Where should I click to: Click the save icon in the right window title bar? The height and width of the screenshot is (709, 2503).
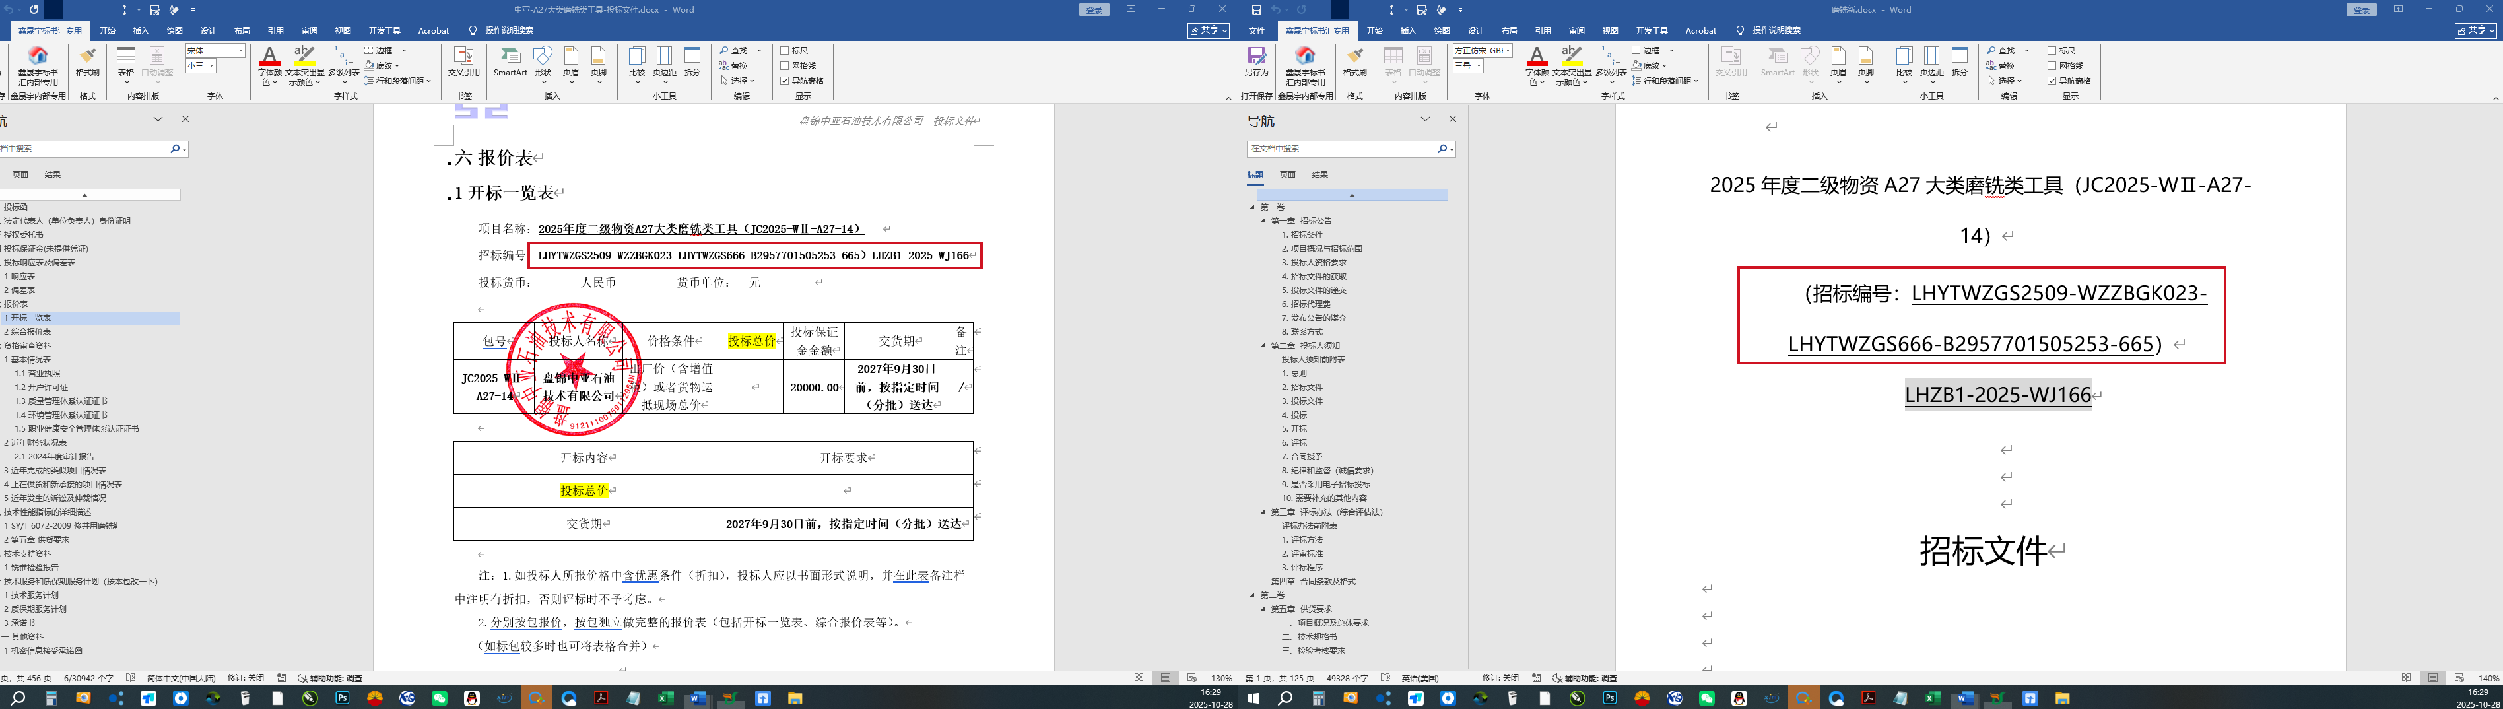point(1256,10)
